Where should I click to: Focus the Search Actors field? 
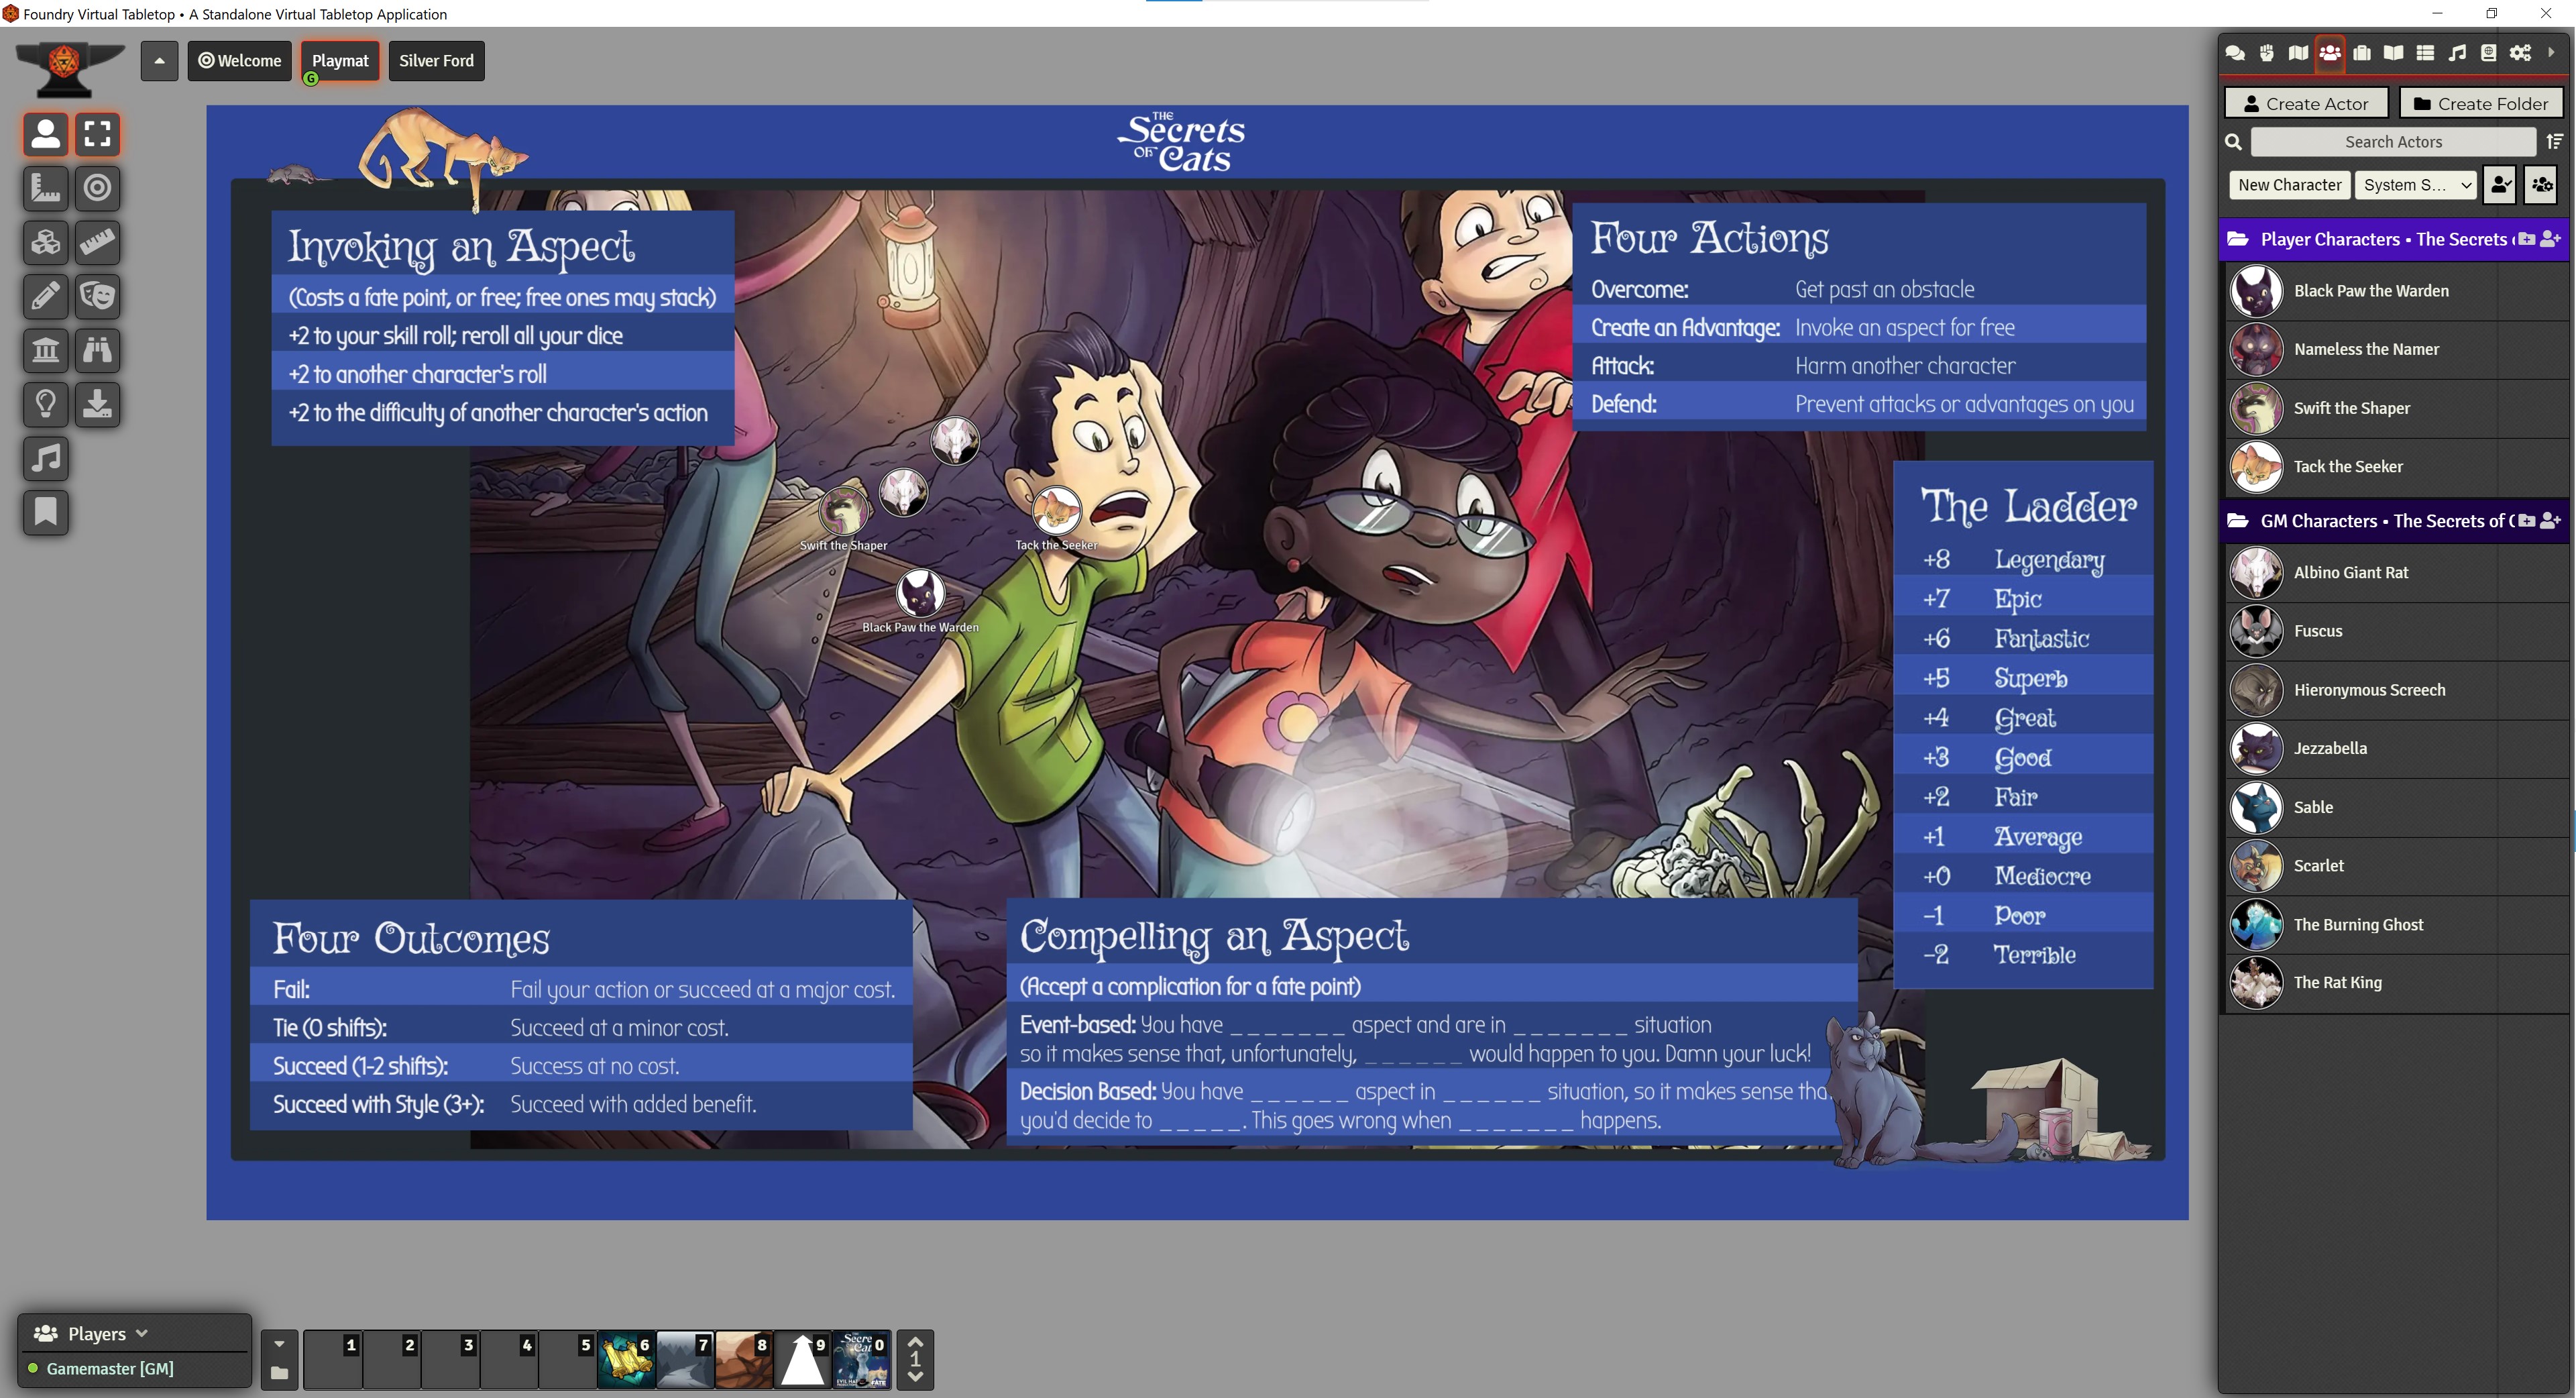[2393, 142]
